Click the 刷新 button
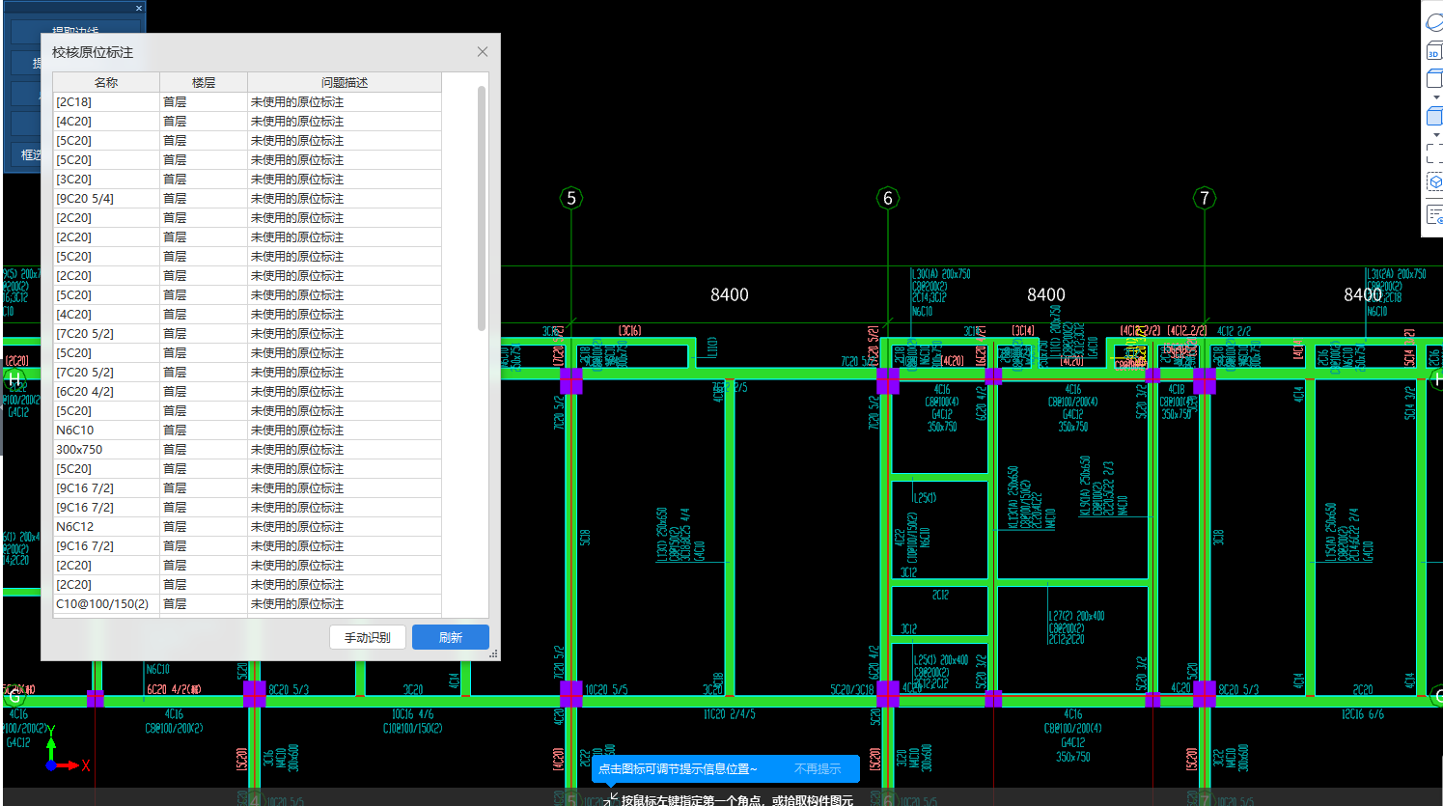The width and height of the screenshot is (1443, 806). coord(451,637)
